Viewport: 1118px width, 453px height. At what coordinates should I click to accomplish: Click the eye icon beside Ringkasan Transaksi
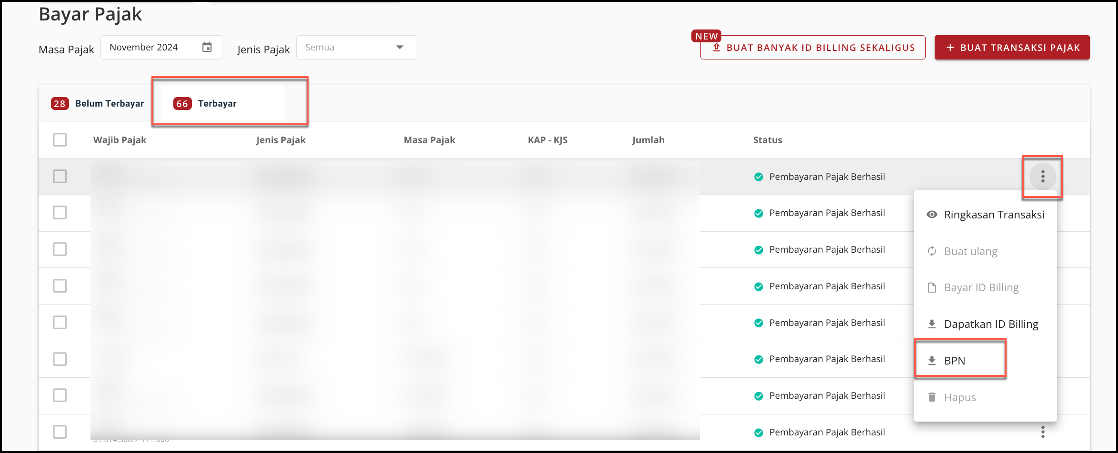pyautogui.click(x=932, y=215)
